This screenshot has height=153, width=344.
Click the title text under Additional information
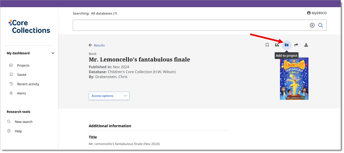124,144
